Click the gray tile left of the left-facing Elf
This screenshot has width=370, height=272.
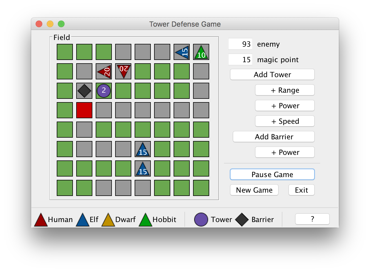(162, 52)
